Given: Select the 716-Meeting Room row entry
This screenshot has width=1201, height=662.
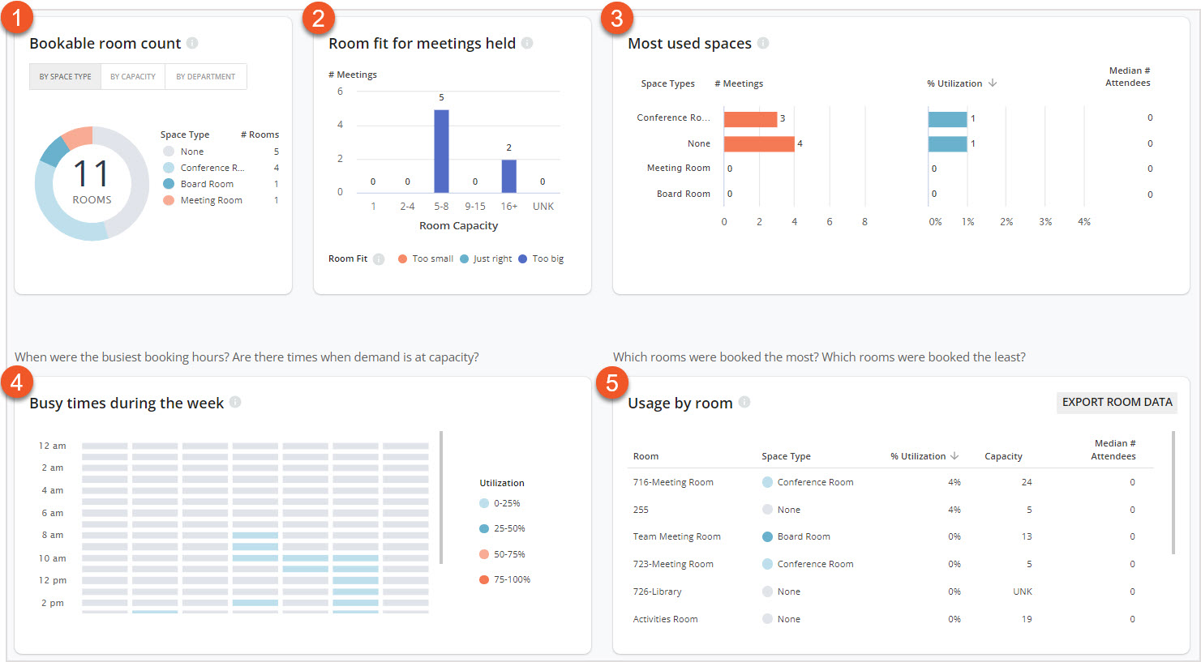Looking at the screenshot, I should [x=673, y=481].
